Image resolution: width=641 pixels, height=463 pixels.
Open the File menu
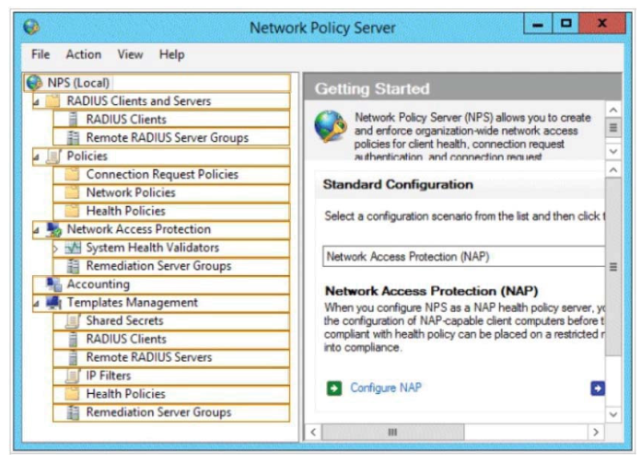pos(41,54)
